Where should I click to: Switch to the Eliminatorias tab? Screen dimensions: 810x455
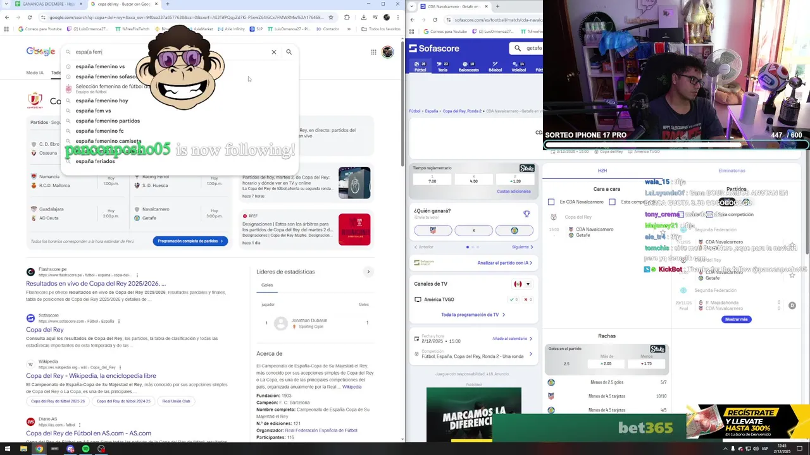click(732, 171)
